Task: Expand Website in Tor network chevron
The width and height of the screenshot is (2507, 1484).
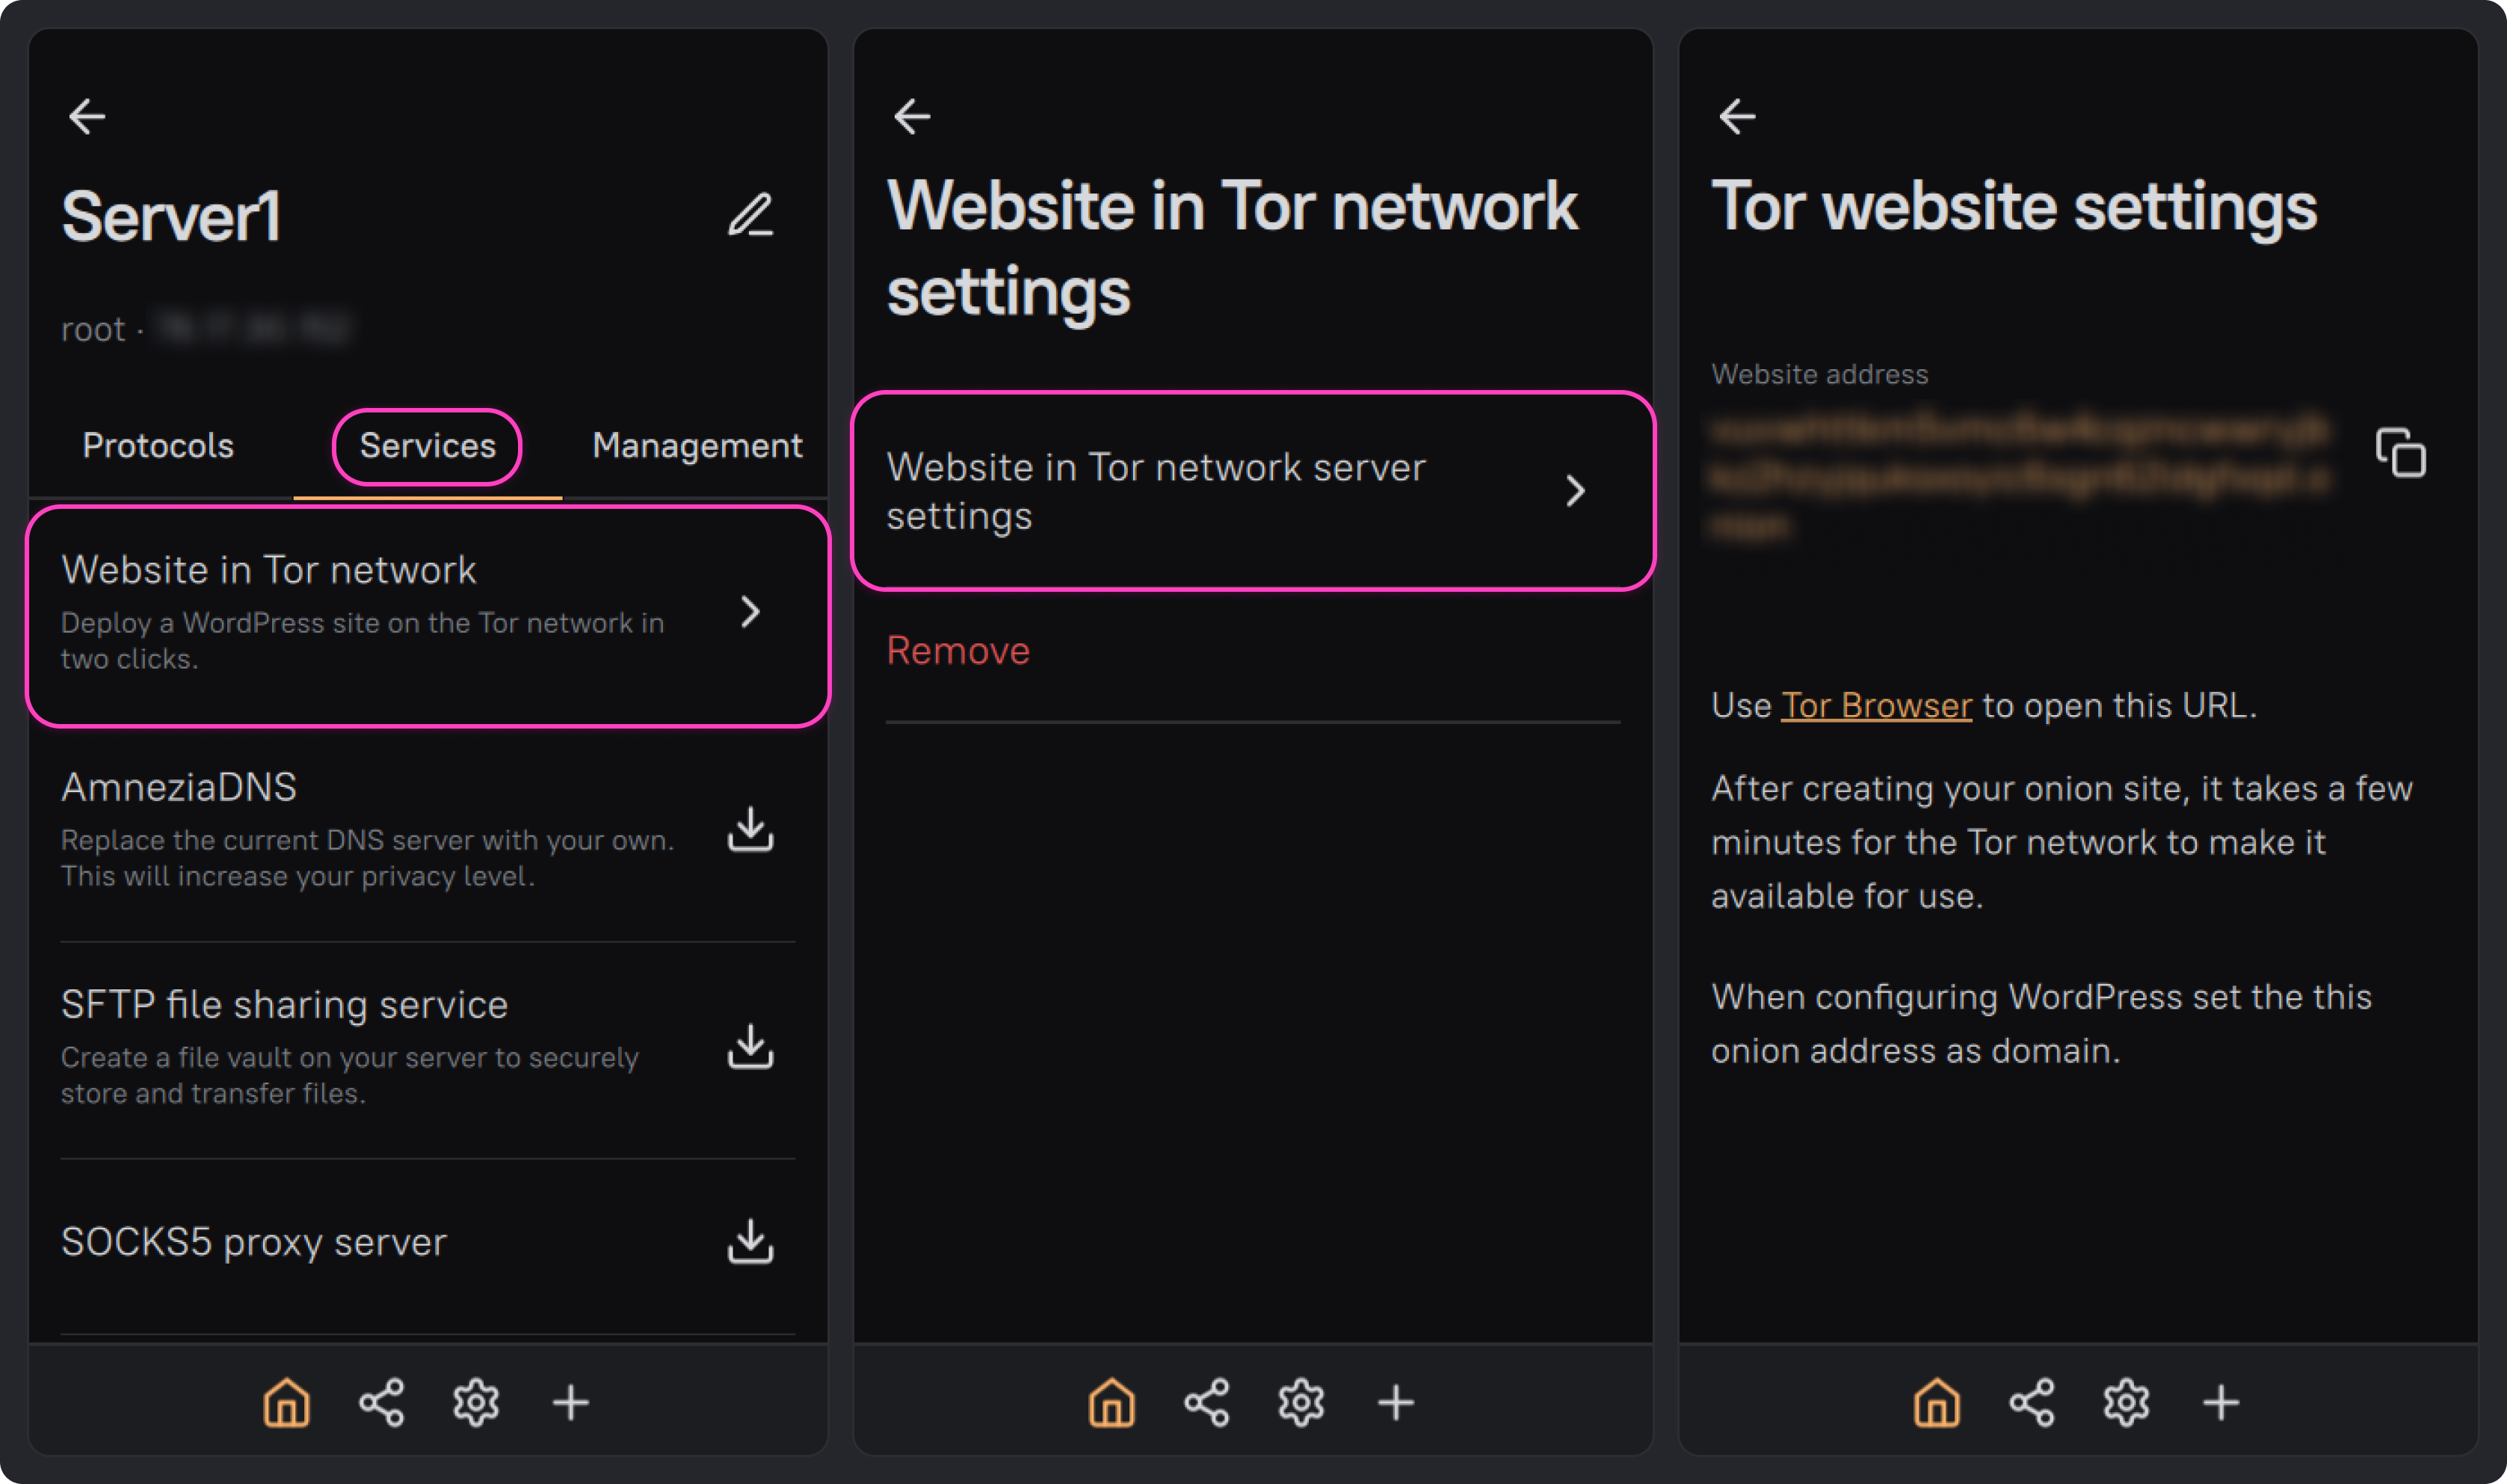Action: [750, 612]
